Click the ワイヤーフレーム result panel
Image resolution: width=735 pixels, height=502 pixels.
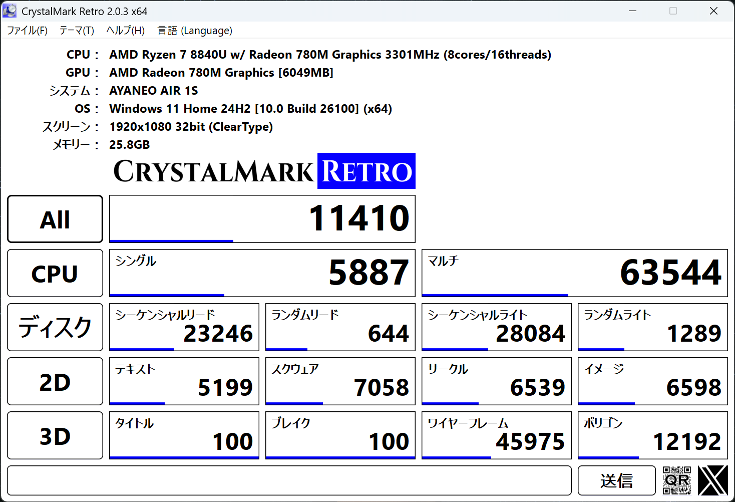[x=496, y=435]
